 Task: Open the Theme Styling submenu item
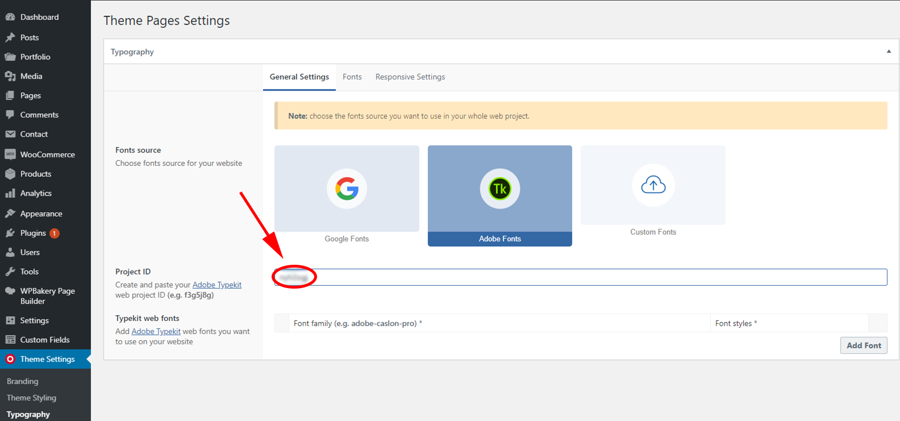(x=32, y=398)
